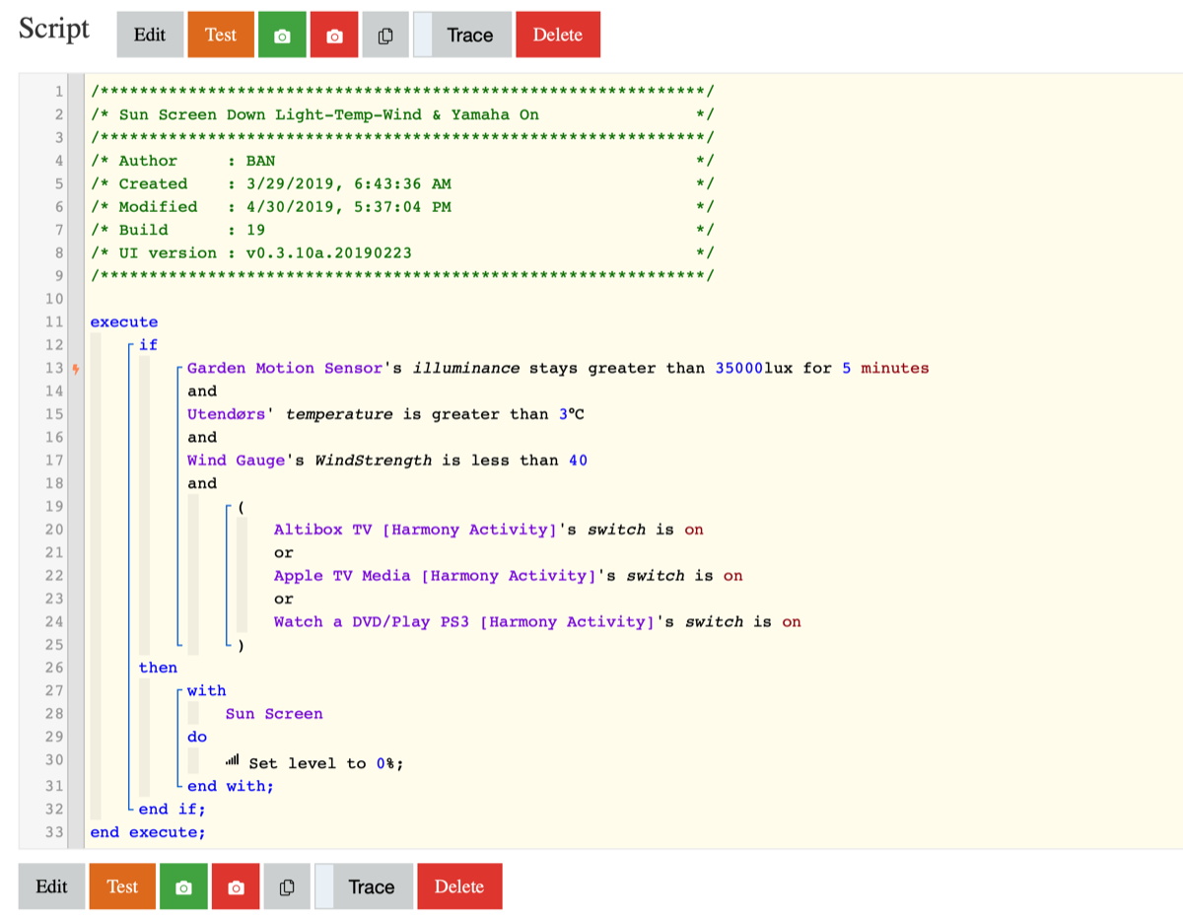Click the 'UI version : v0.3.10a.20190223' comment
The height and width of the screenshot is (923, 1183).
(x=265, y=252)
